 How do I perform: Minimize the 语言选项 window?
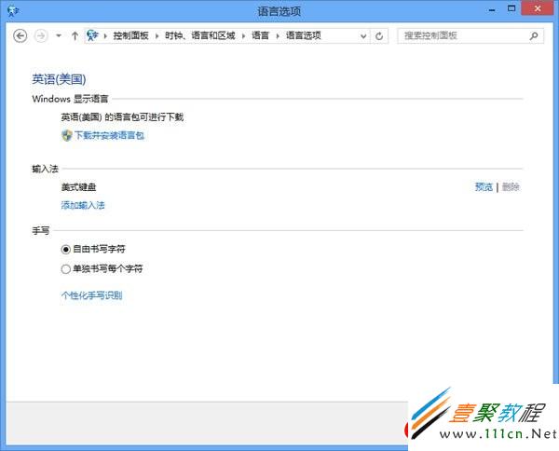pos(492,10)
